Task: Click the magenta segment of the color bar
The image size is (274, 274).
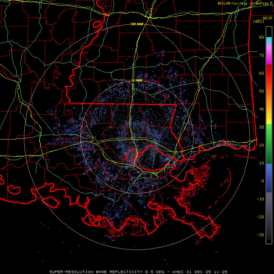Action: (x=269, y=56)
